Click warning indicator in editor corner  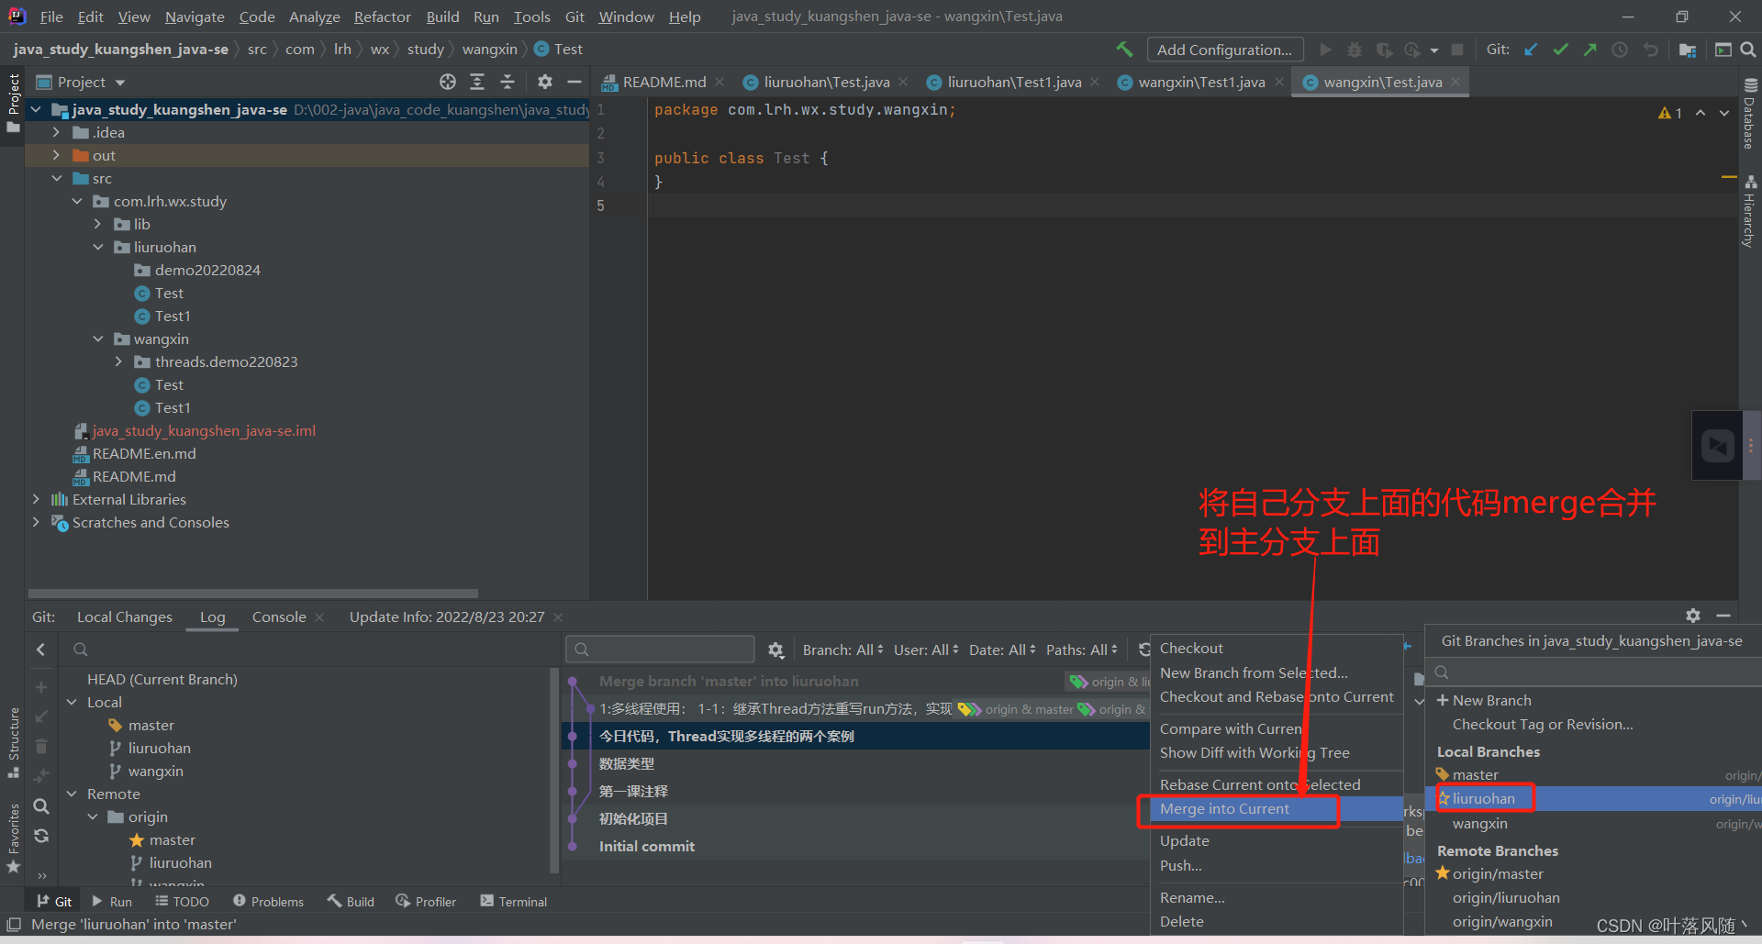(x=1670, y=113)
